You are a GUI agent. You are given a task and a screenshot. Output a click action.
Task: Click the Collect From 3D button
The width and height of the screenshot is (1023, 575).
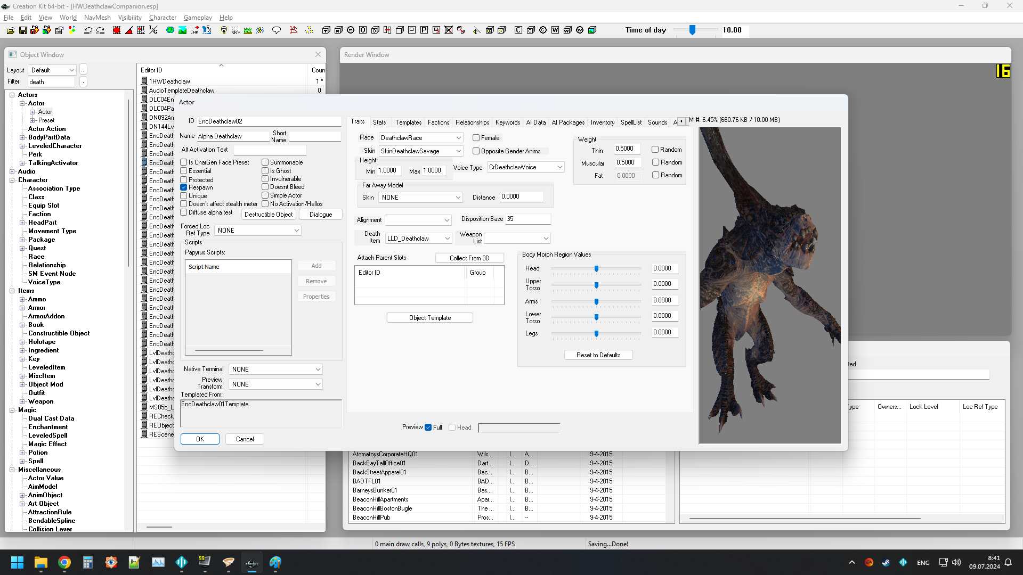point(469,258)
